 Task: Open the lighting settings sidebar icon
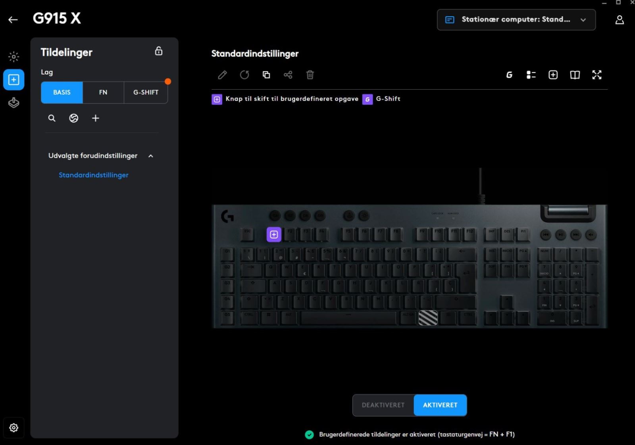coord(13,57)
